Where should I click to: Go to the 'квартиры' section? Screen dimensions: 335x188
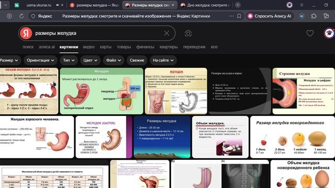[169, 47]
